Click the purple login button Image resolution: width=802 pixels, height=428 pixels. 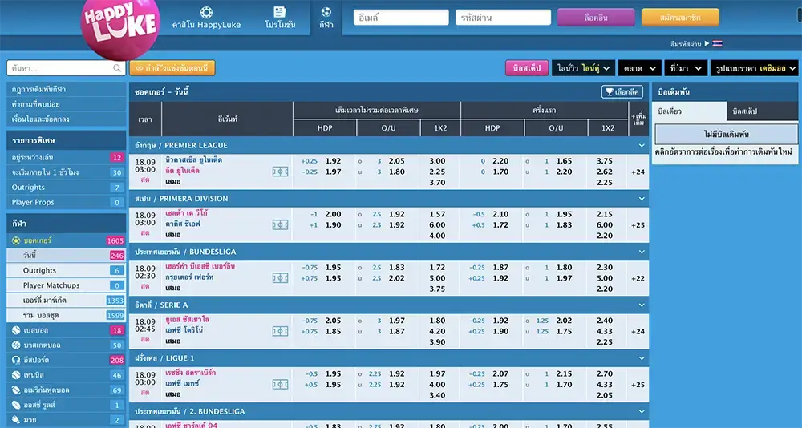click(x=596, y=17)
